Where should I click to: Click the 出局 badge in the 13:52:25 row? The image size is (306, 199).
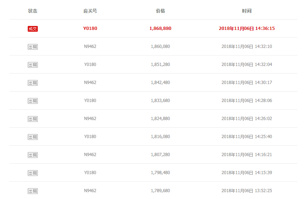[33, 191]
